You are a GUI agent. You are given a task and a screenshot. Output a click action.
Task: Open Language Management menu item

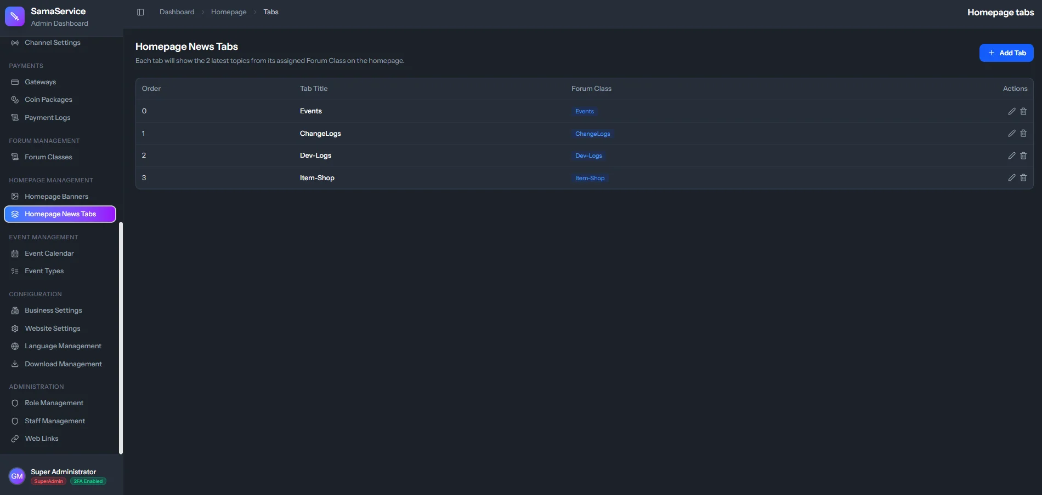pos(60,346)
